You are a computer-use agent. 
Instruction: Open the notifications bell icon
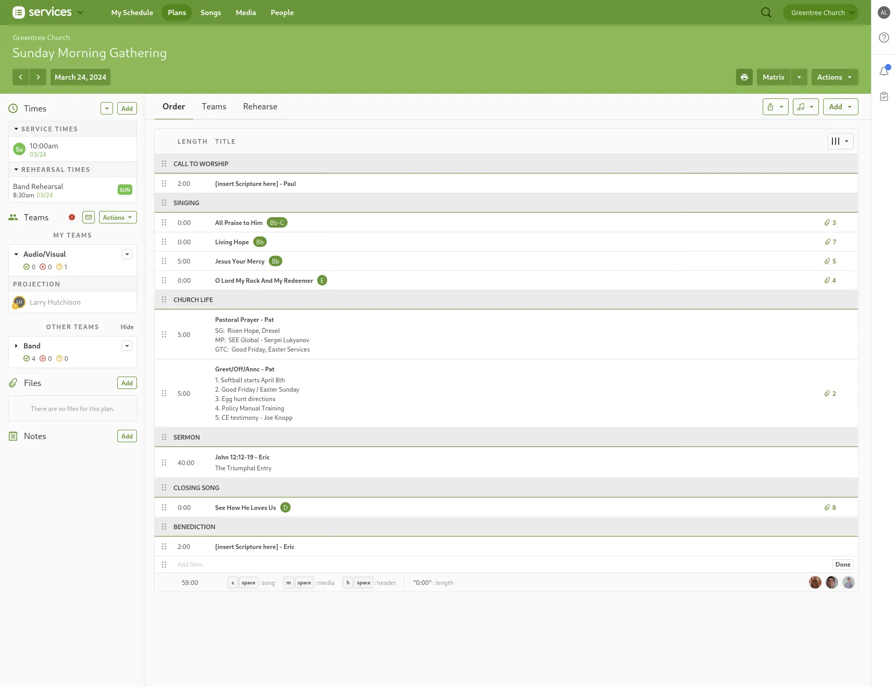[884, 71]
